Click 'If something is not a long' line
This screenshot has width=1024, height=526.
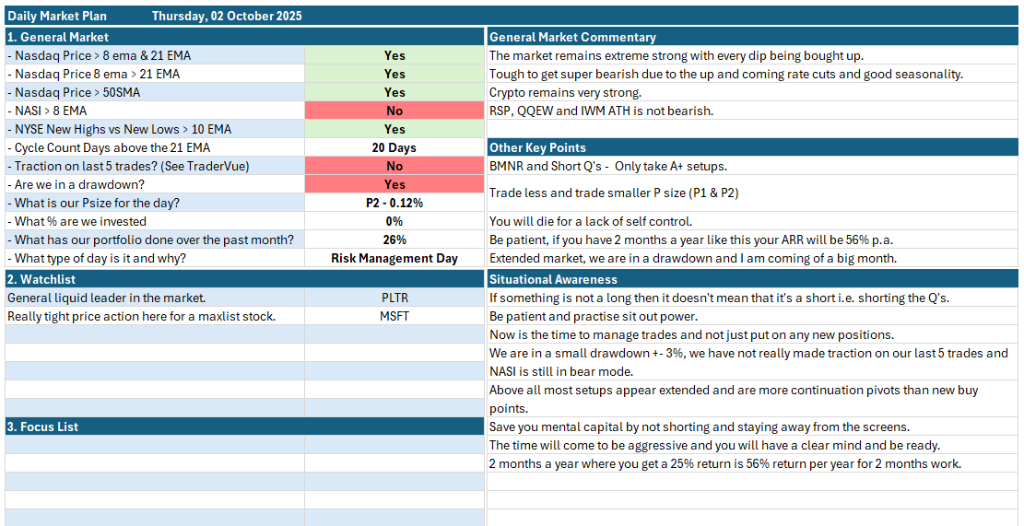click(x=753, y=298)
